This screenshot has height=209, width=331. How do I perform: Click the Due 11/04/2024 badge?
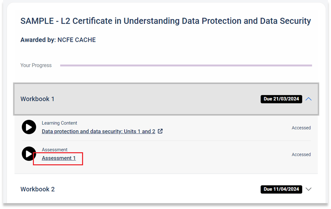pos(281,189)
